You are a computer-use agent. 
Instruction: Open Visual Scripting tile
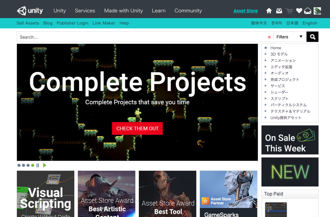[45, 194]
